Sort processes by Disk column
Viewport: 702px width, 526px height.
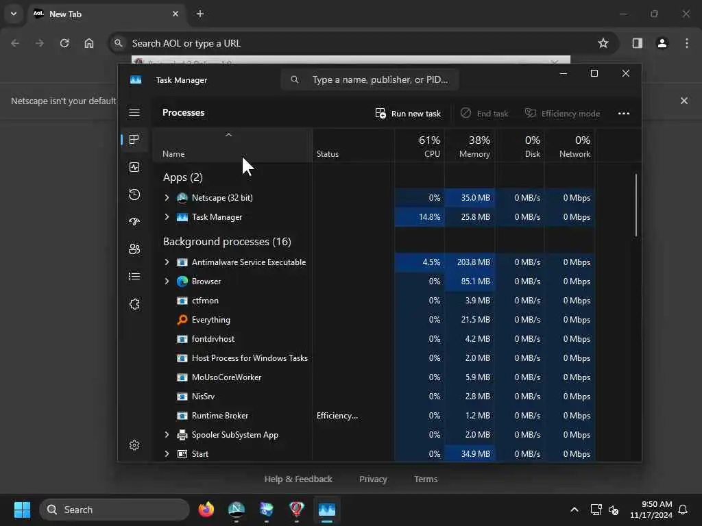pos(520,145)
